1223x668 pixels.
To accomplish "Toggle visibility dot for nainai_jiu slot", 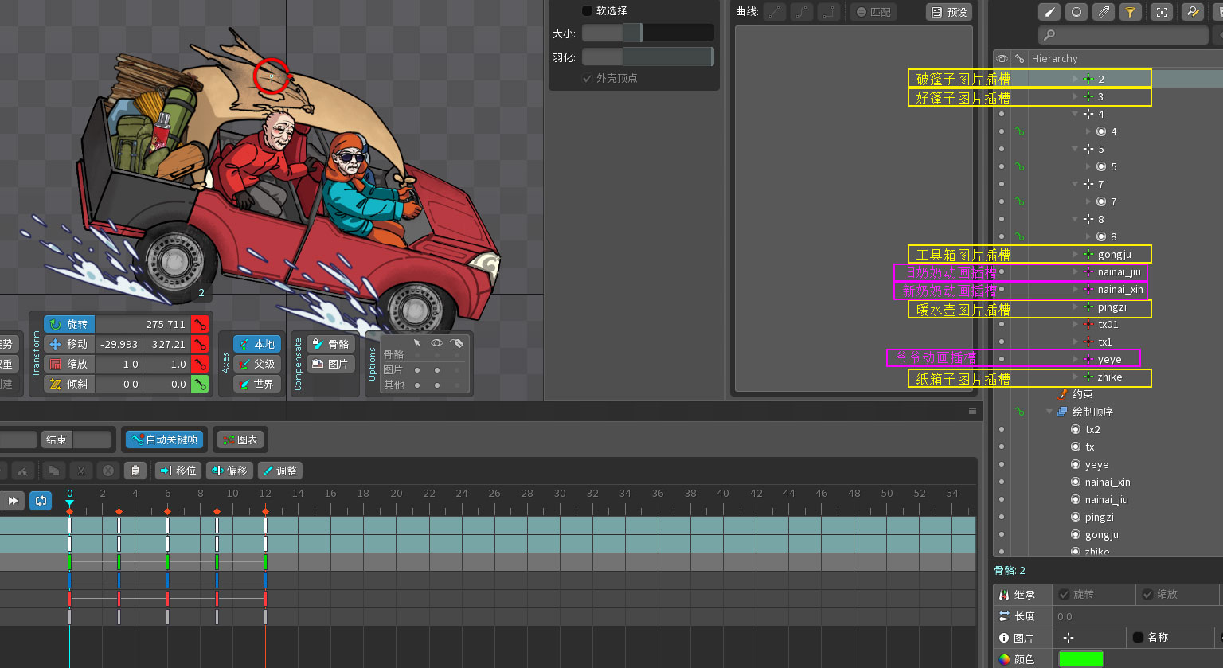I will pyautogui.click(x=1002, y=272).
